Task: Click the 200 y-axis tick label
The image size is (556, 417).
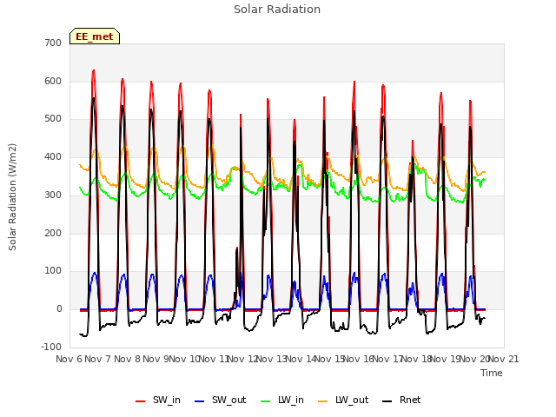Action: (53, 233)
